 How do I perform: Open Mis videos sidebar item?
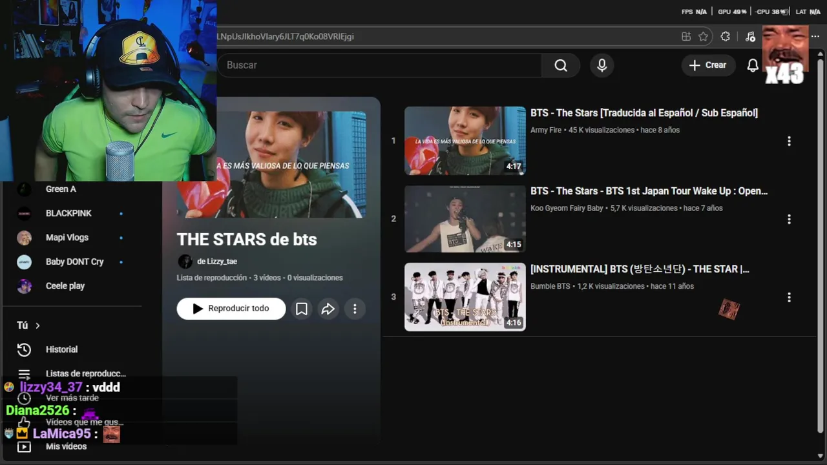point(66,446)
